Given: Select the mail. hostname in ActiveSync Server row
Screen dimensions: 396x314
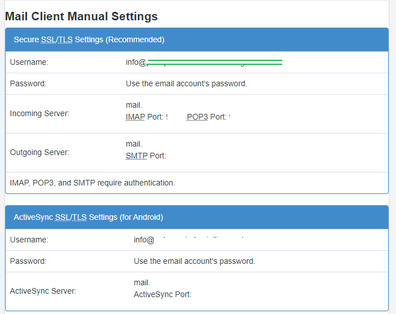Looking at the screenshot, I should [142, 282].
